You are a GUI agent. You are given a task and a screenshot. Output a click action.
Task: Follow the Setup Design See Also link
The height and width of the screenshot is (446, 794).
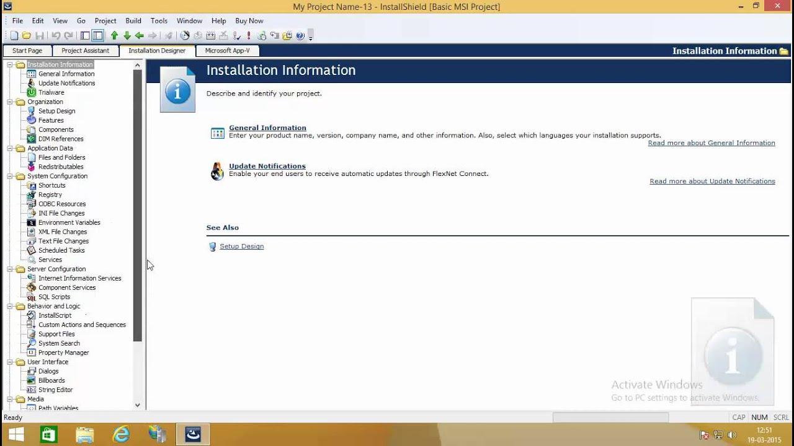click(242, 247)
